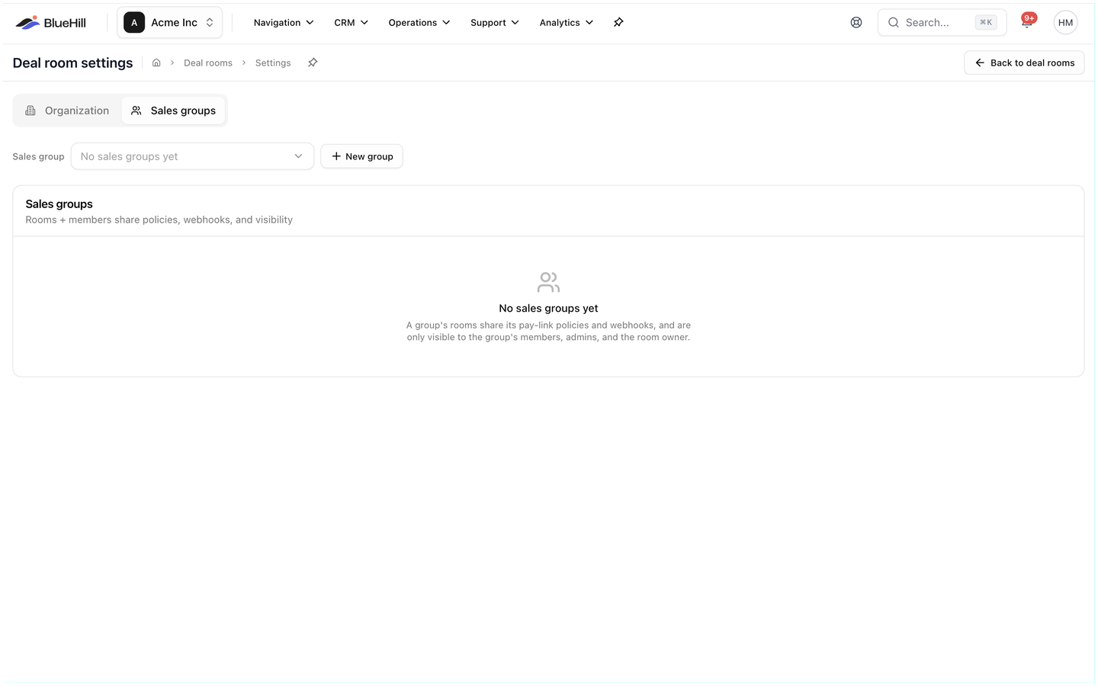Open the Support menu
This screenshot has width=1098, height=686.
(x=494, y=23)
